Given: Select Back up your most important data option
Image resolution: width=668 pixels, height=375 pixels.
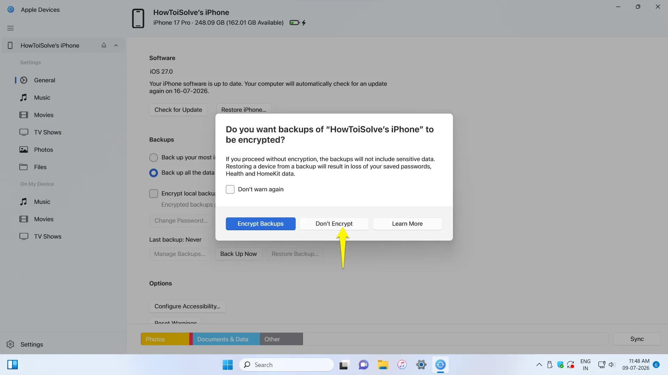Looking at the screenshot, I should (x=153, y=158).
